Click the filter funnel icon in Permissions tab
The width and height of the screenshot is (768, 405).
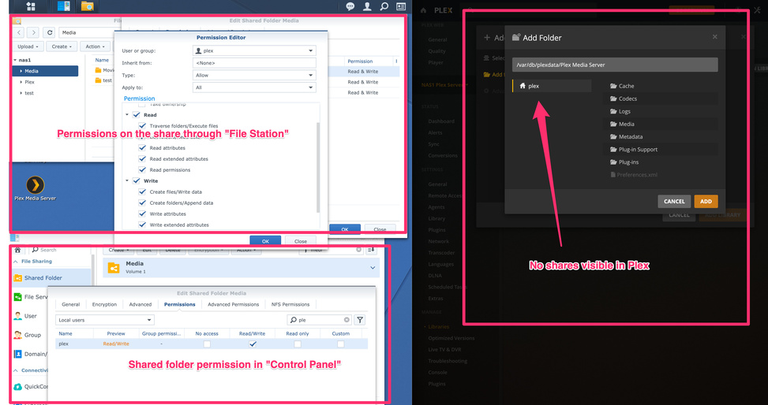[360, 320]
